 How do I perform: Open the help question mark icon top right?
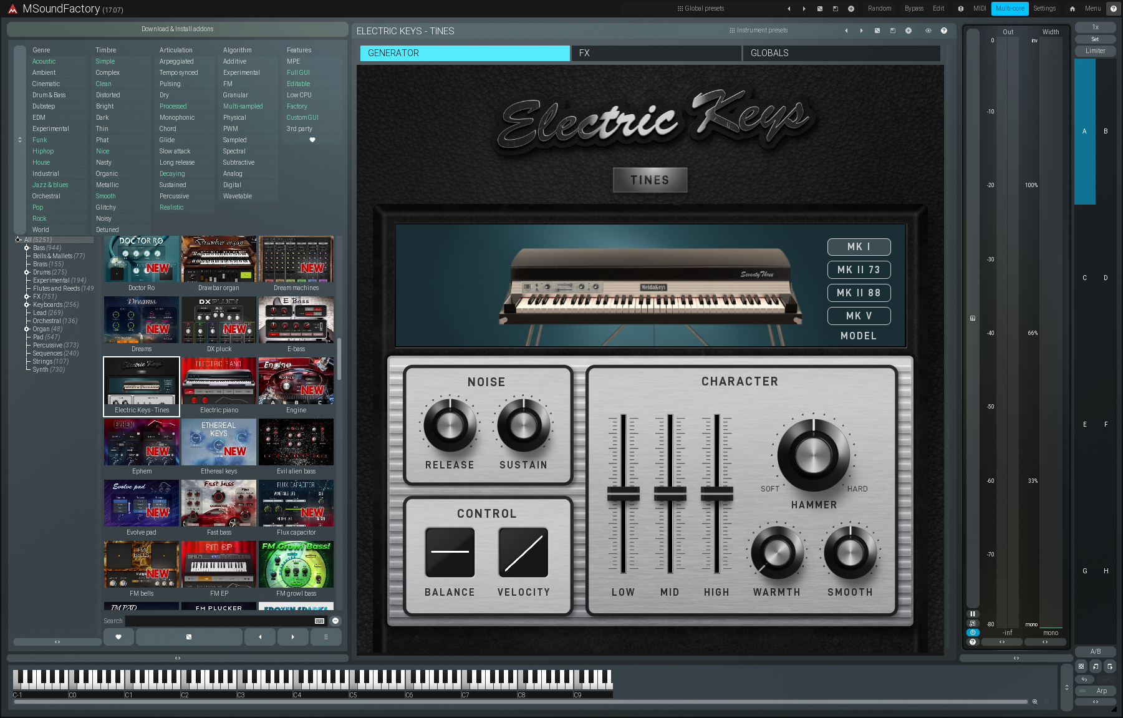coord(1114,8)
